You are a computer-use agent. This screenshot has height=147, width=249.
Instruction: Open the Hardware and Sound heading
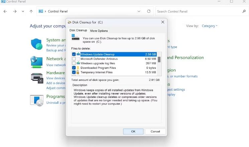56,73
